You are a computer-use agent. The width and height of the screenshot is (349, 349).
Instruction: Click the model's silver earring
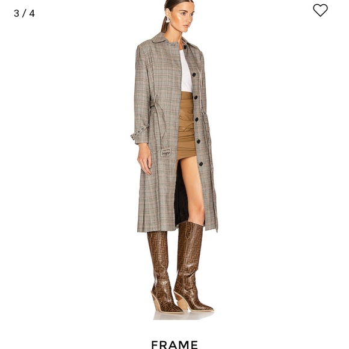tap(168, 20)
